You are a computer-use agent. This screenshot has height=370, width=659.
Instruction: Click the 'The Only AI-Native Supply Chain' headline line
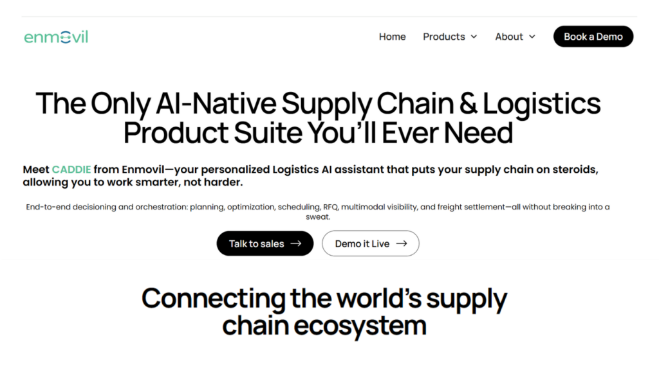point(318,103)
